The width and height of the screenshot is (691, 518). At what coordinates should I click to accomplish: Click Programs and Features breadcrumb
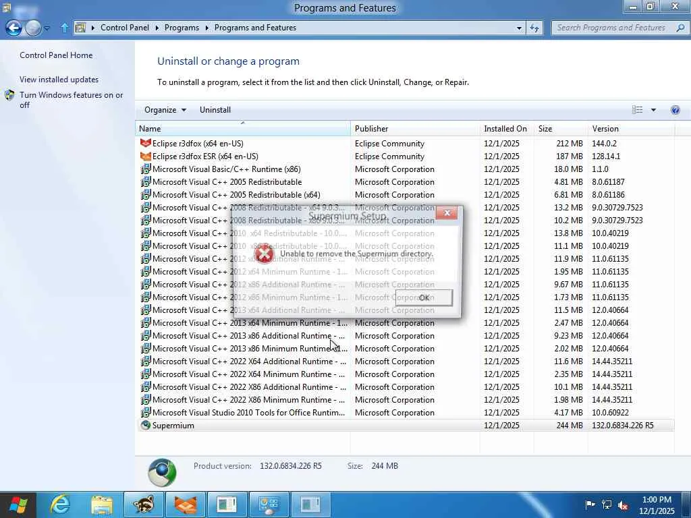(255, 27)
